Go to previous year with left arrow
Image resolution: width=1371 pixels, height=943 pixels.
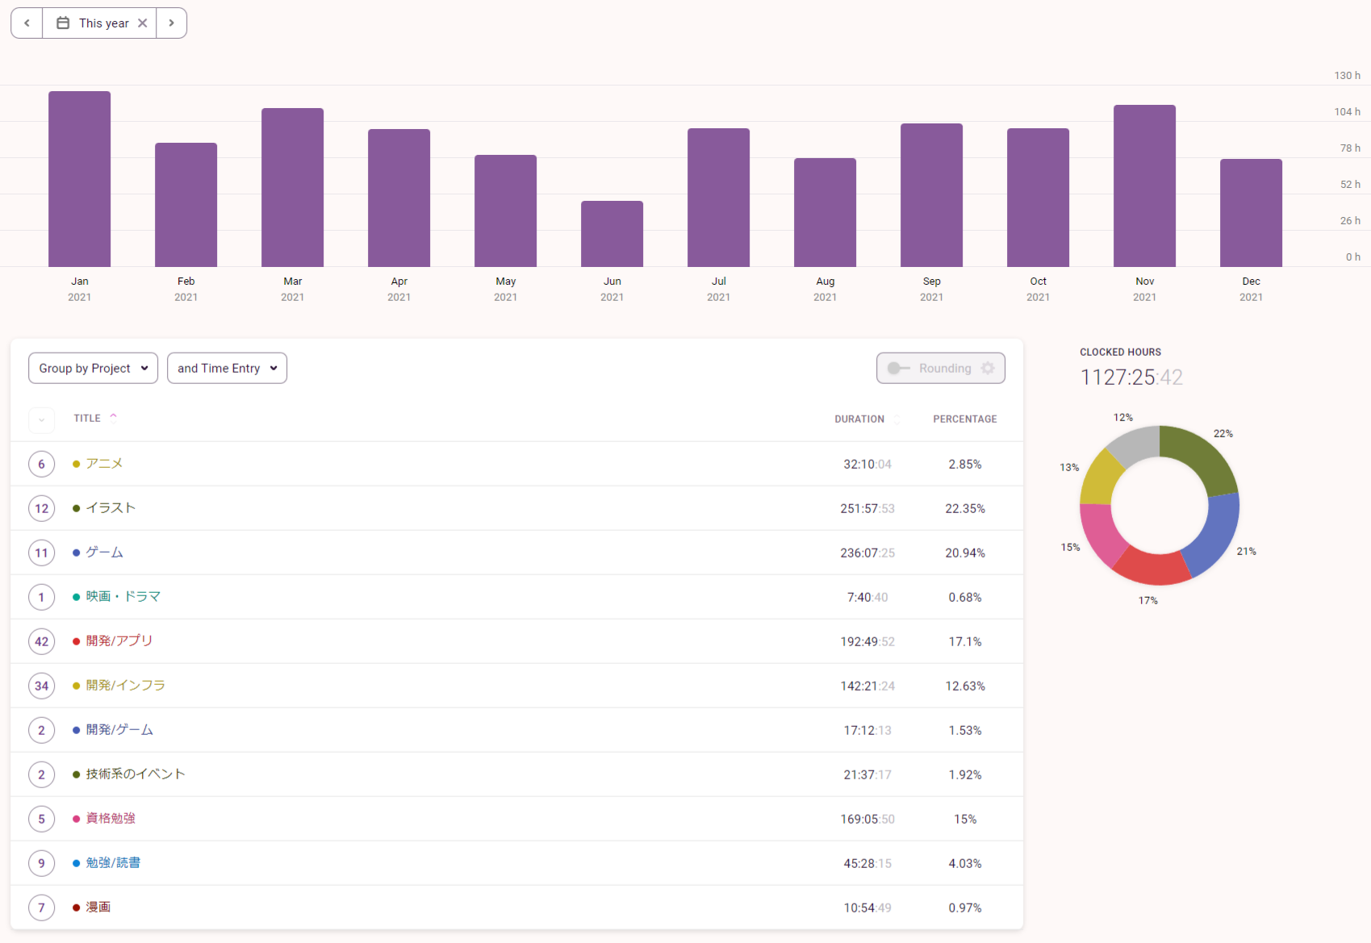point(27,23)
